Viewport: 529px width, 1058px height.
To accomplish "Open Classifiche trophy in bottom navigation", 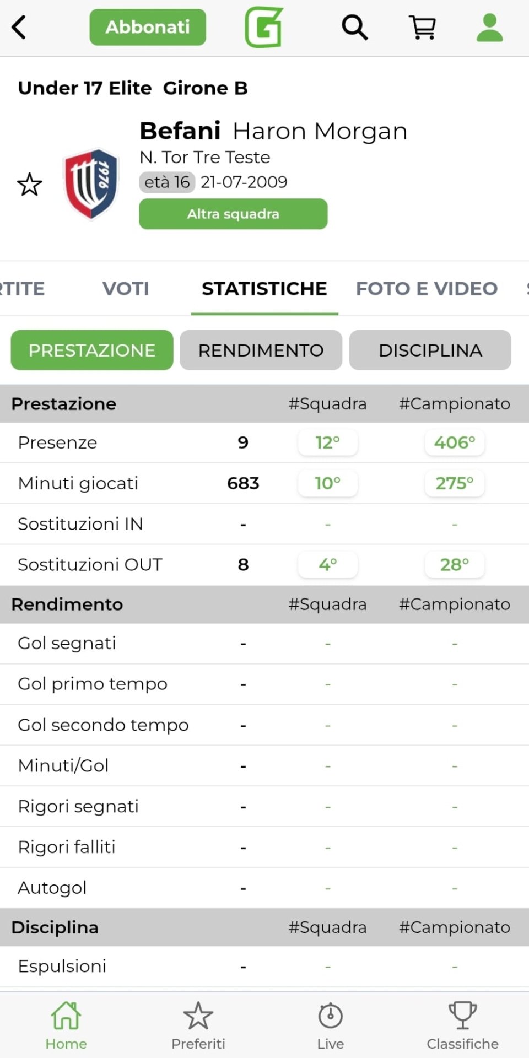I will pos(462,1025).
